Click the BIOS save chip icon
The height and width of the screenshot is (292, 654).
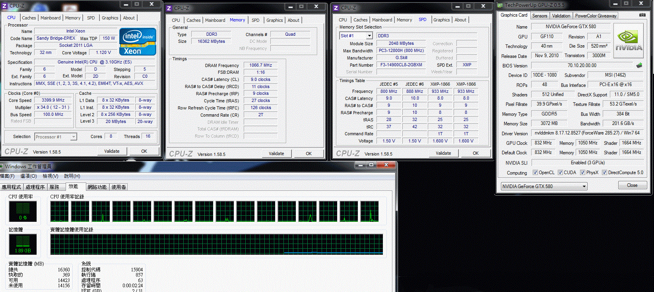click(639, 65)
